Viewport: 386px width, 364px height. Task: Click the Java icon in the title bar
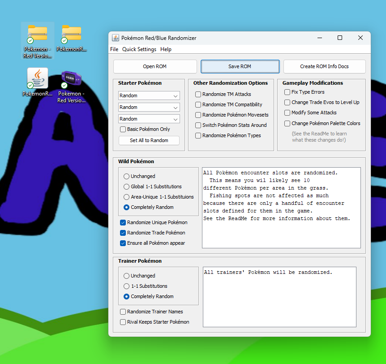(116, 38)
